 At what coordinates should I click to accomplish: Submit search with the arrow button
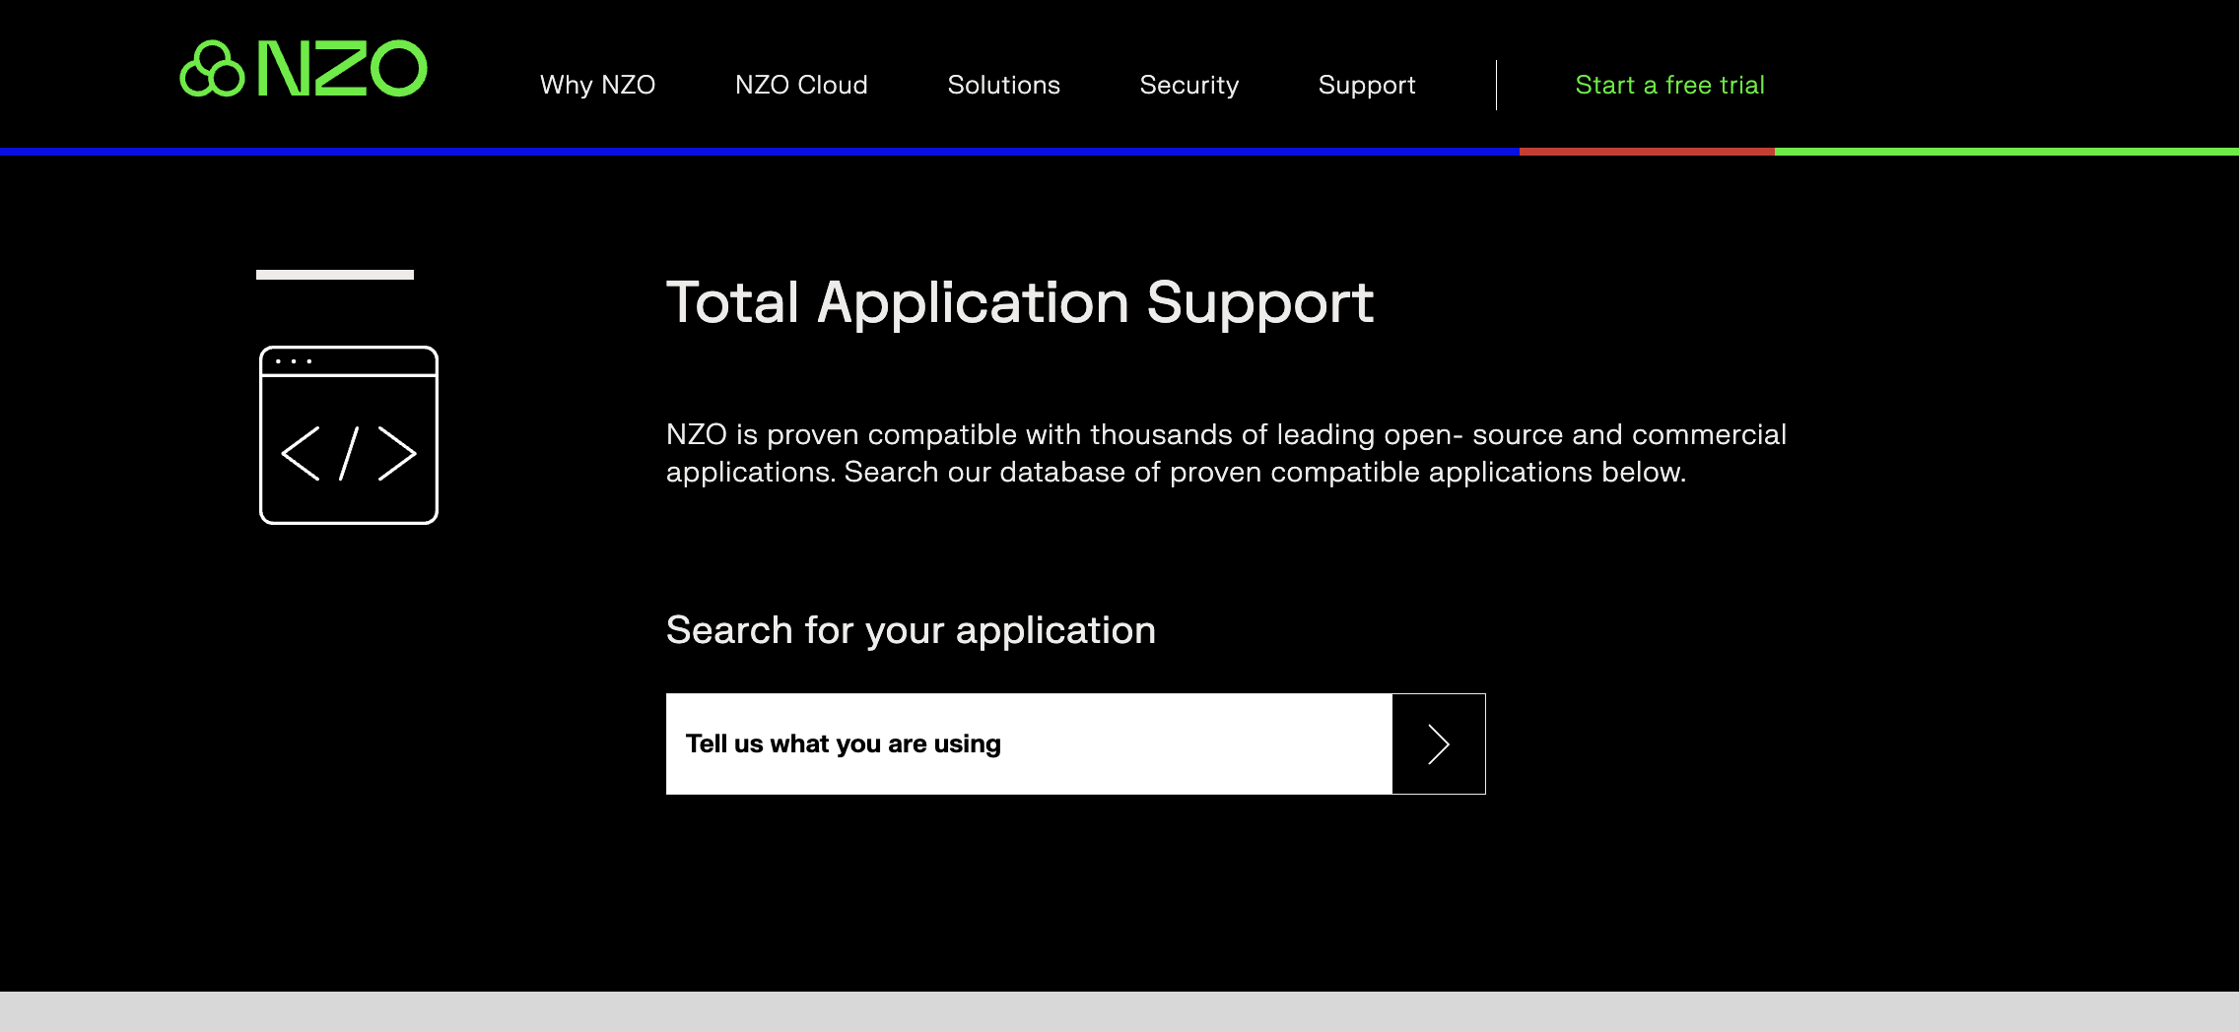point(1439,743)
